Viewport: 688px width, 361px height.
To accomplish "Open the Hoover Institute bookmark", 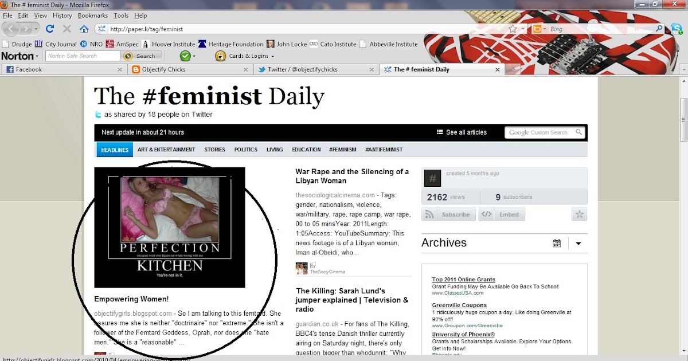I will [169, 44].
